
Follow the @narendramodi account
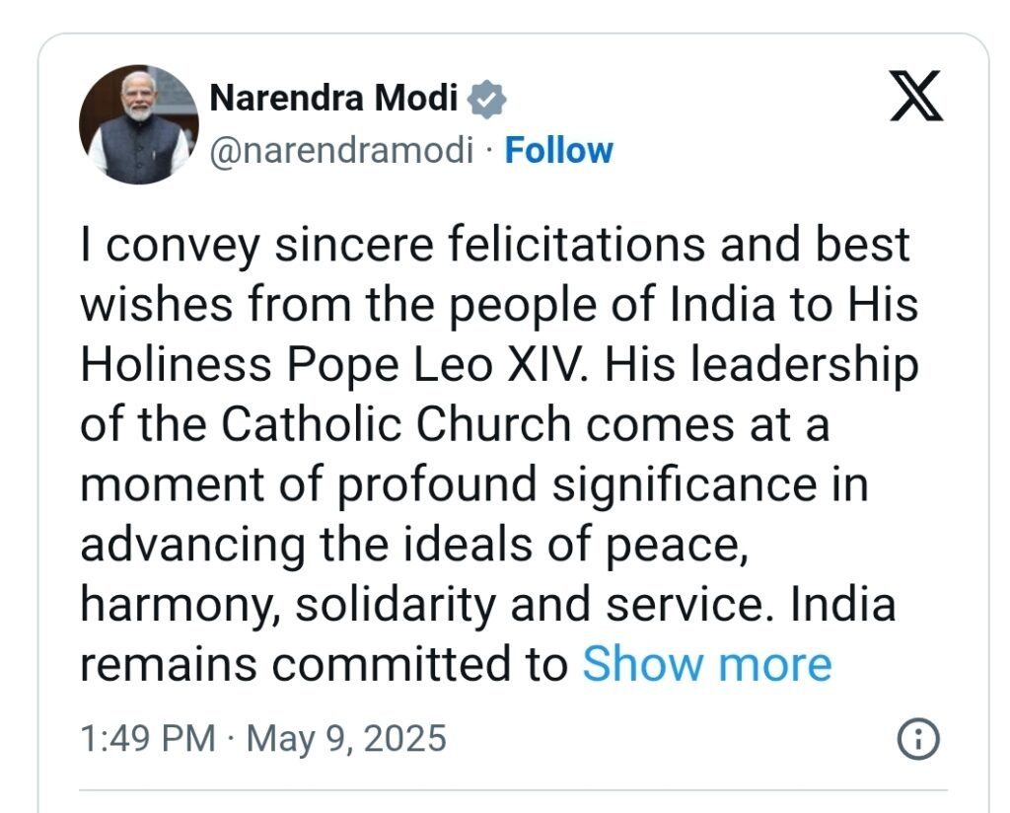point(558,151)
